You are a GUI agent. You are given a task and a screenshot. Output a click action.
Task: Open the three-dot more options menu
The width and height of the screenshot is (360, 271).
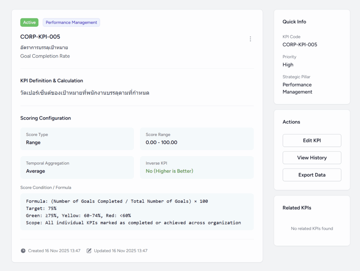(250, 39)
